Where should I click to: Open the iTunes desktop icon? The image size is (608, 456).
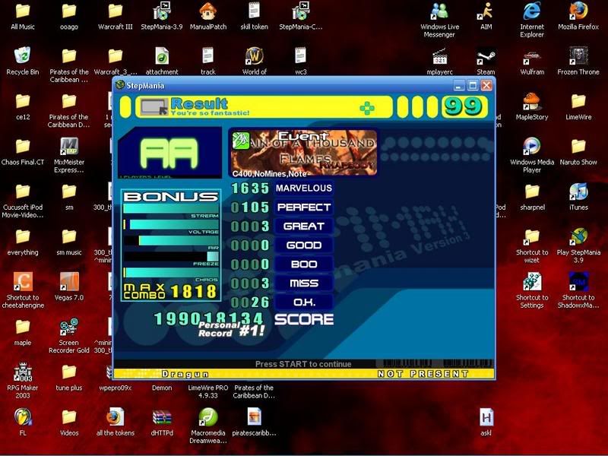578,192
